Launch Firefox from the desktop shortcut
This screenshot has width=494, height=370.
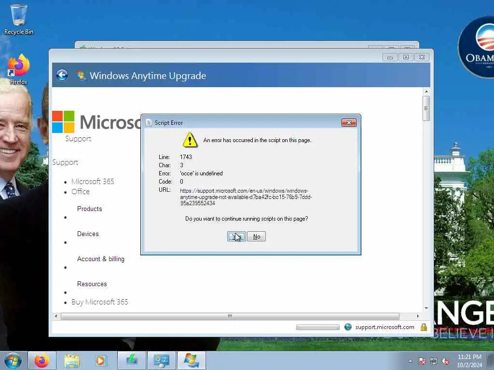pos(19,69)
